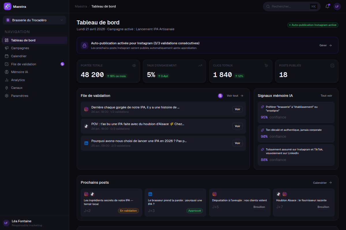Image resolution: width=346 pixels, height=230 pixels.
Task: Open notifications bell icon
Action: coord(328,6)
